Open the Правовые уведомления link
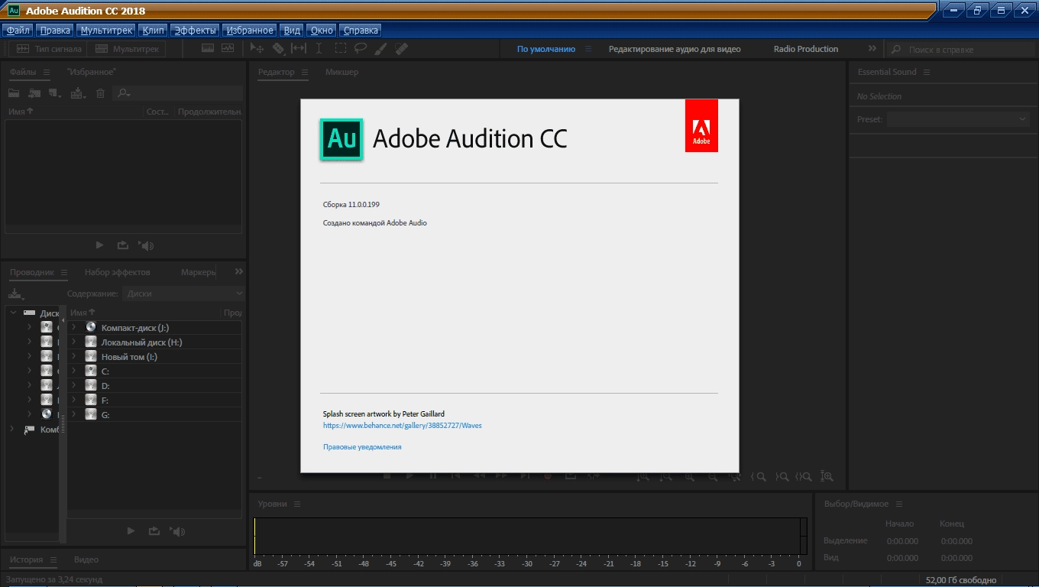The height and width of the screenshot is (587, 1039). coord(362,447)
